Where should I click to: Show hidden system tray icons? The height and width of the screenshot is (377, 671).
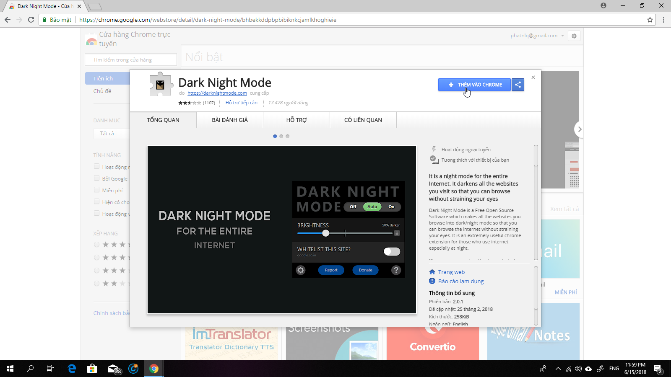pos(558,369)
